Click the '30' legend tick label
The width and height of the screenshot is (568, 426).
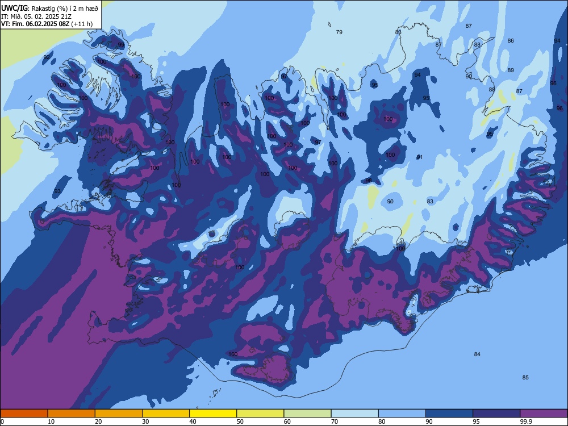pyautogui.click(x=145, y=421)
